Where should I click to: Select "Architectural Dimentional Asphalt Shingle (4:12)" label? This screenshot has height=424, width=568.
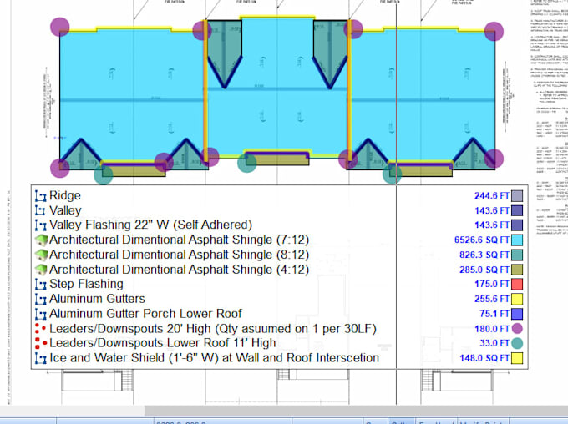[179, 270]
